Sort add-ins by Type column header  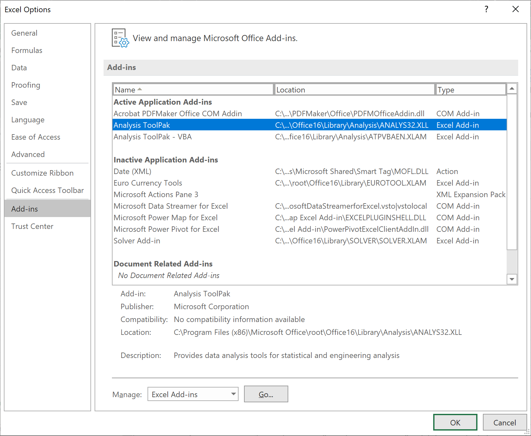coord(471,90)
